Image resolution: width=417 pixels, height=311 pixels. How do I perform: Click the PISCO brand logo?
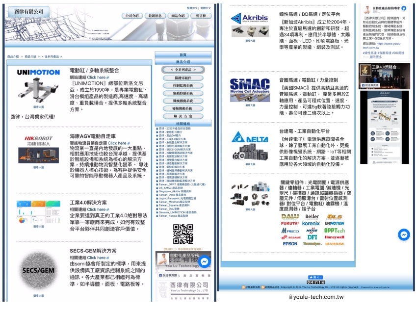tap(290, 231)
